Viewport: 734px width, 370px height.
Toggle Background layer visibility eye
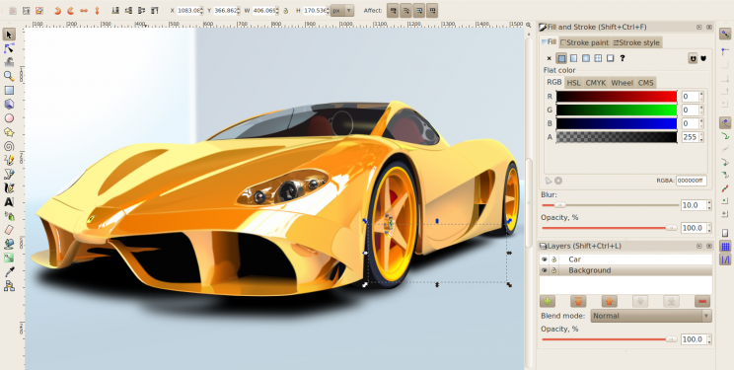coord(545,270)
